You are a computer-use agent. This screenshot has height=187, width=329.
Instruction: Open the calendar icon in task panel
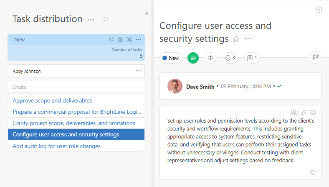[x=316, y=58]
